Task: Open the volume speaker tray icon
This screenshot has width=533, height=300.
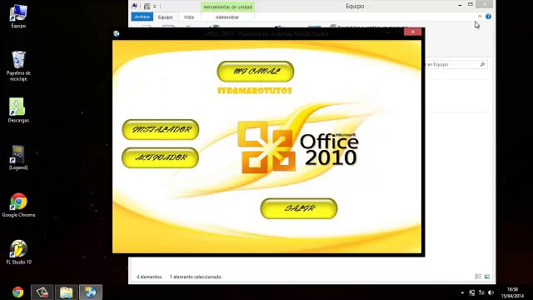Action: [x=491, y=292]
